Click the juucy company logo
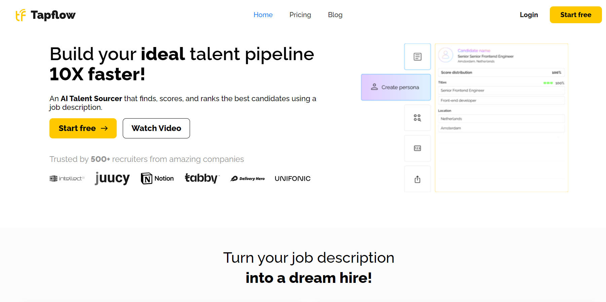Image resolution: width=606 pixels, height=302 pixels. (x=112, y=178)
